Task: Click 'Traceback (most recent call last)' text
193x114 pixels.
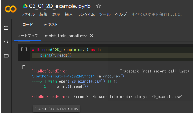Action: click(x=155, y=71)
